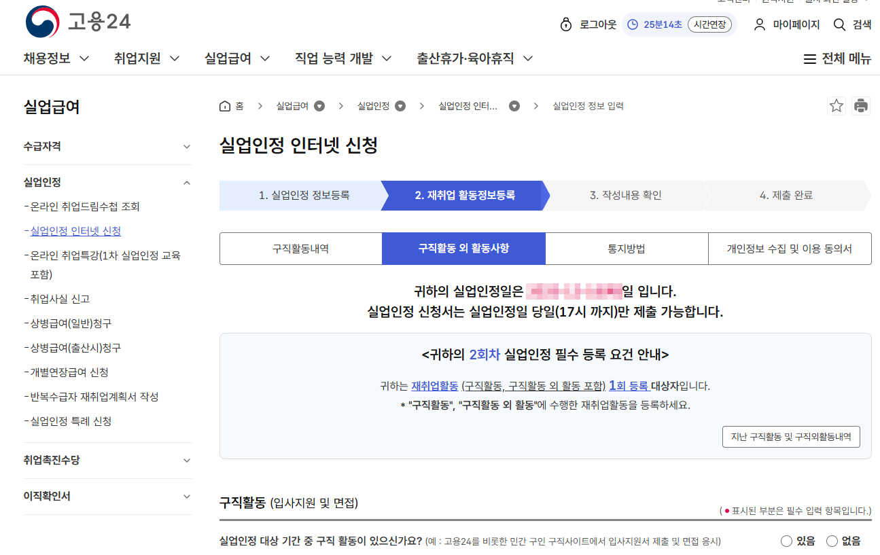Screen dimensions: 880x555
Task: Go to step 4. 제출 완료
Action: coord(786,196)
